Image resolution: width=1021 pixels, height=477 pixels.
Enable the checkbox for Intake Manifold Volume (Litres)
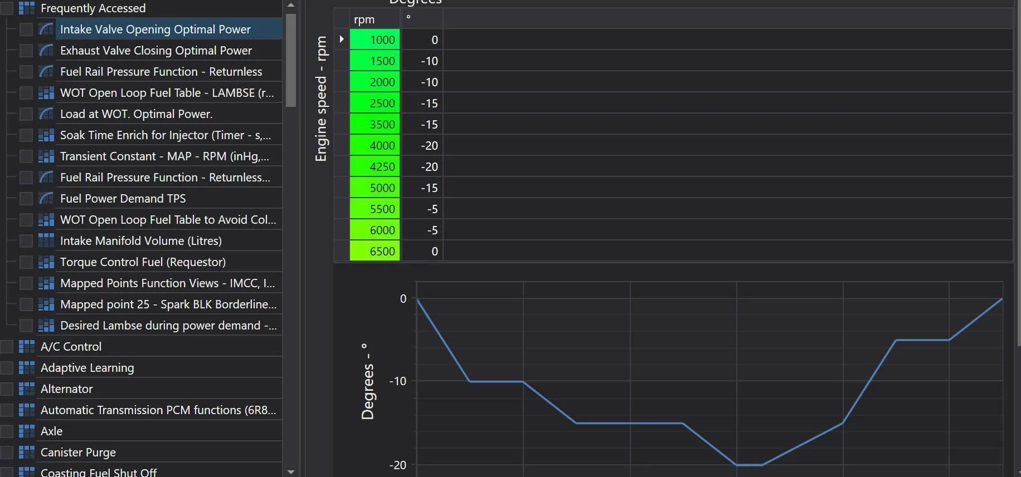click(x=26, y=240)
